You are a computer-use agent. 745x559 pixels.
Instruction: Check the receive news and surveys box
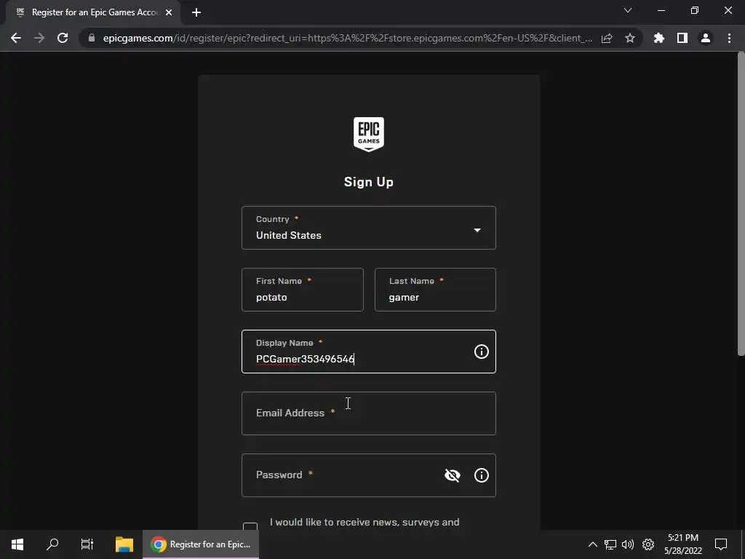250,526
